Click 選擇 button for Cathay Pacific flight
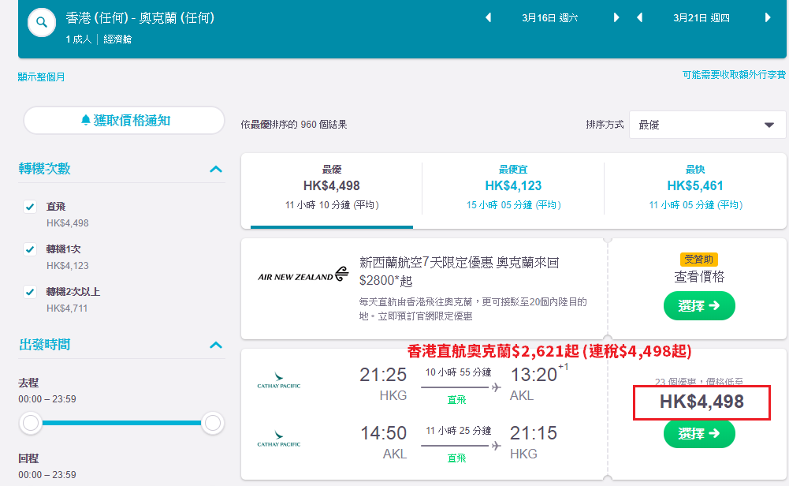The width and height of the screenshot is (789, 486). tap(699, 434)
